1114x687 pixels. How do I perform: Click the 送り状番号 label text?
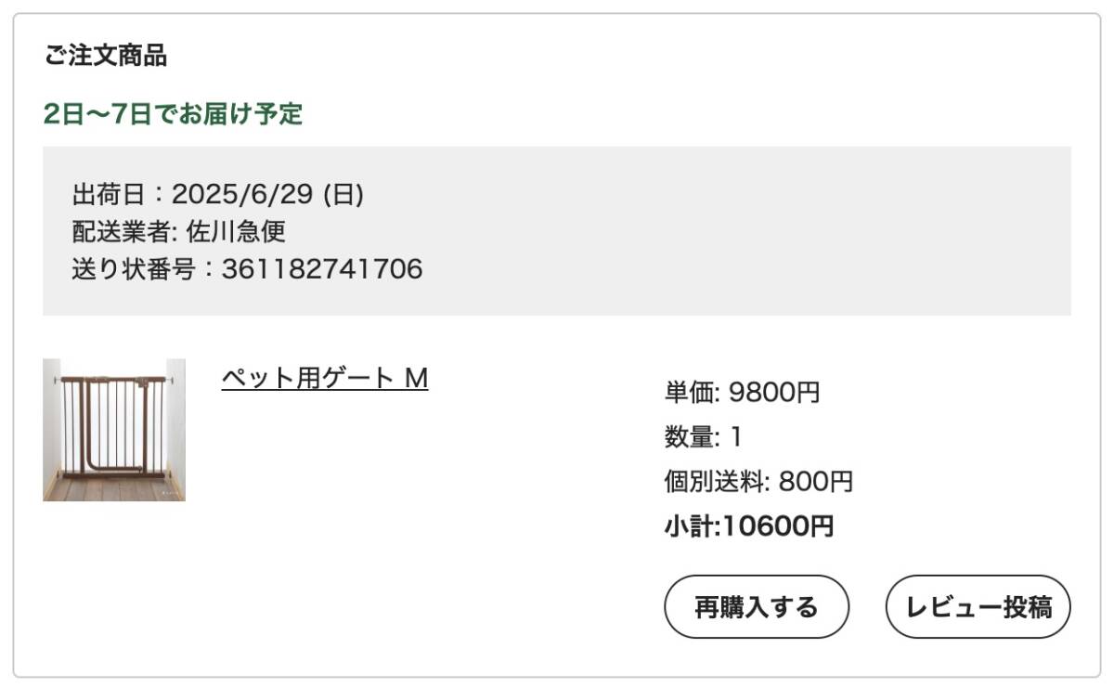(x=133, y=269)
